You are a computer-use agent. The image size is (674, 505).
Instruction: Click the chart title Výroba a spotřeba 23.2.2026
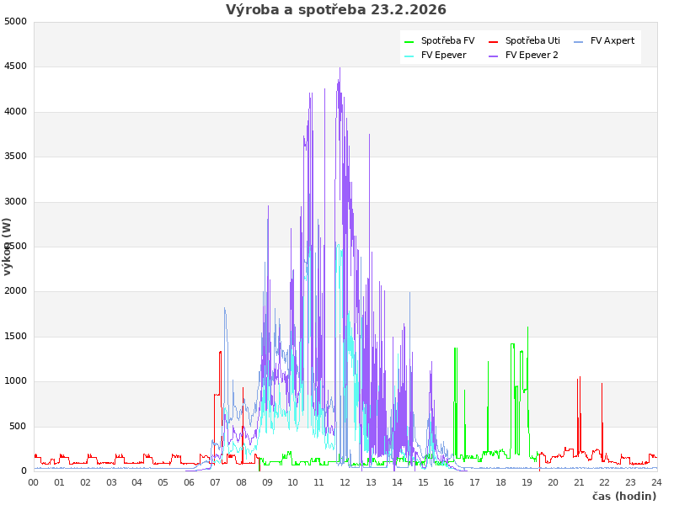pos(336,10)
